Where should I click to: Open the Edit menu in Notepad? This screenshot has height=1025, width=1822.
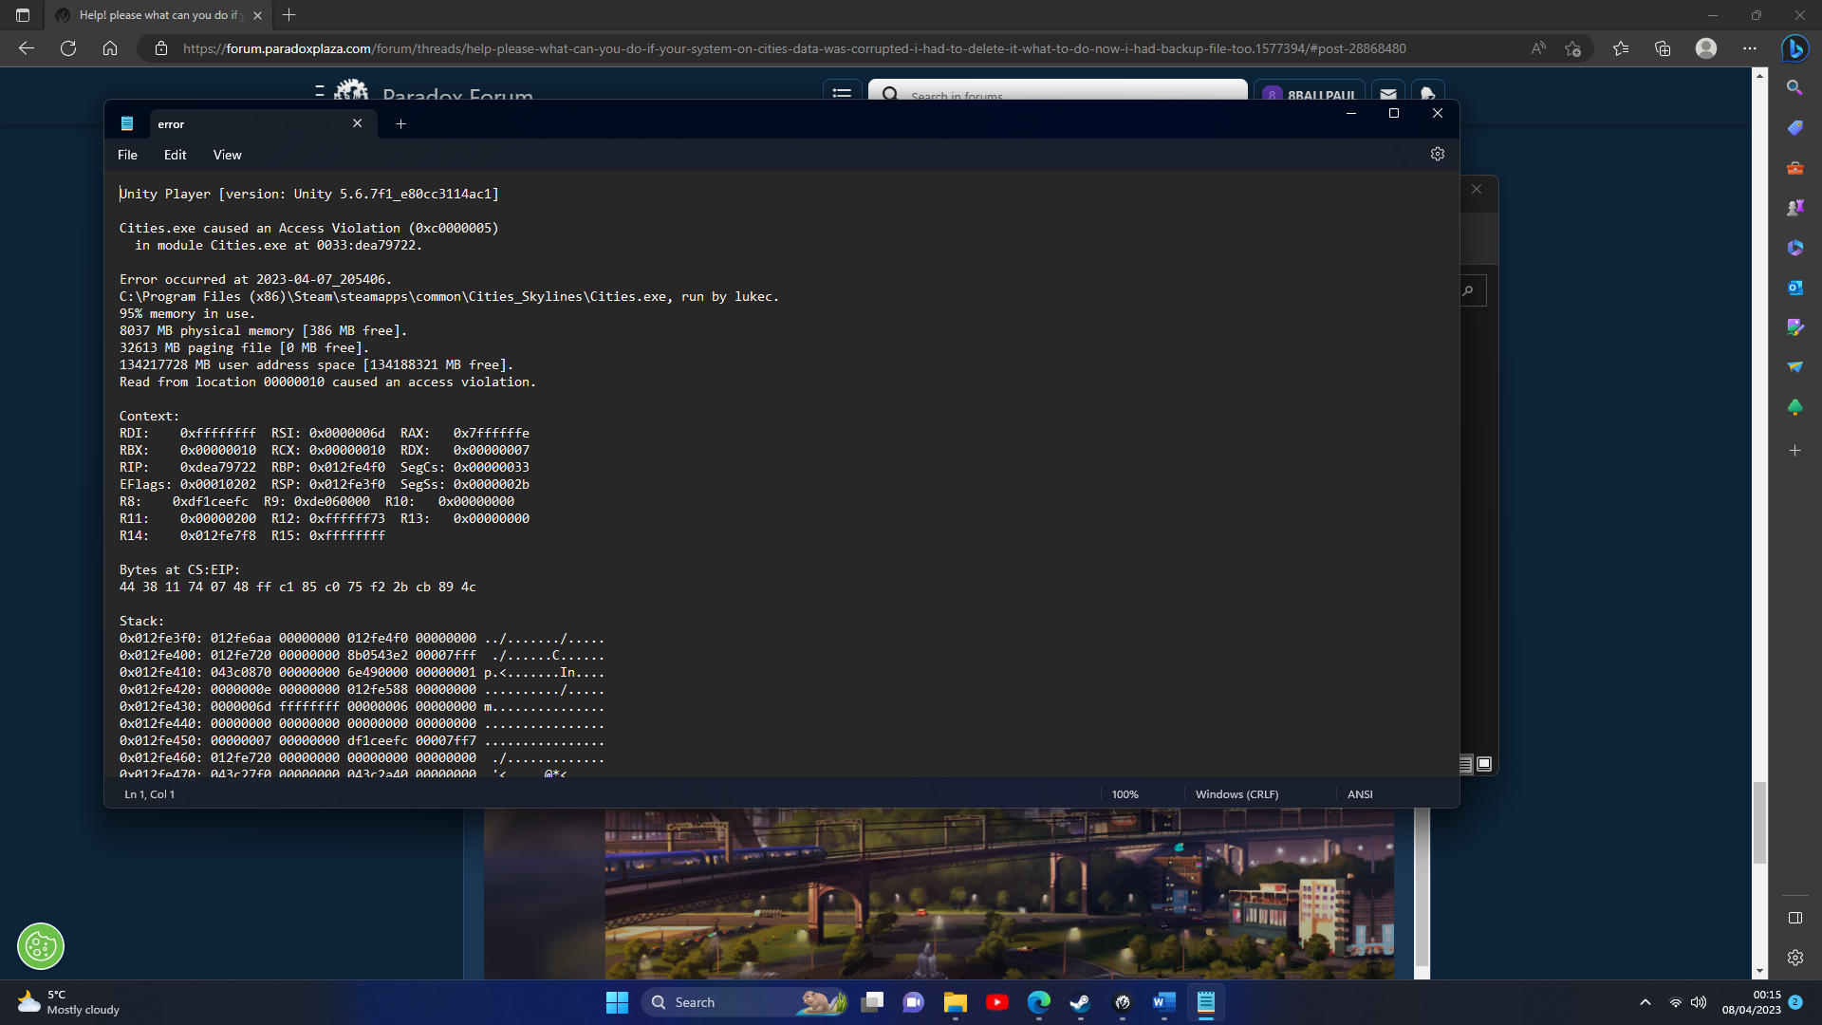(x=175, y=155)
